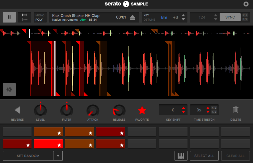Switch to POLY voice mode
Viewport: 253px width, 163px height.
[39, 20]
